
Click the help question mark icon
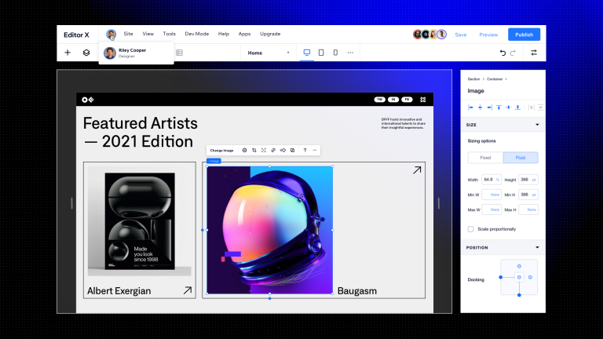tap(305, 150)
